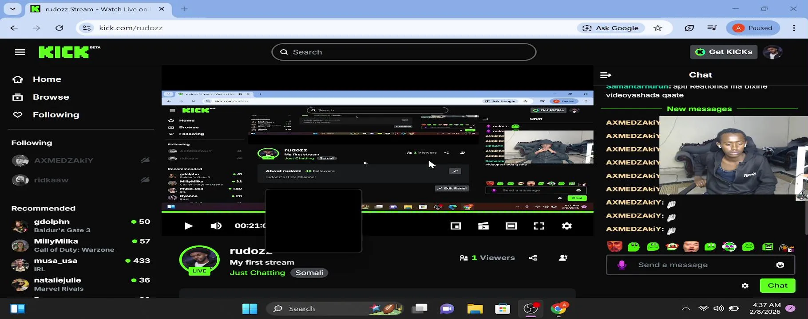Open the Following sidebar item
The width and height of the screenshot is (808, 319).
point(46,115)
